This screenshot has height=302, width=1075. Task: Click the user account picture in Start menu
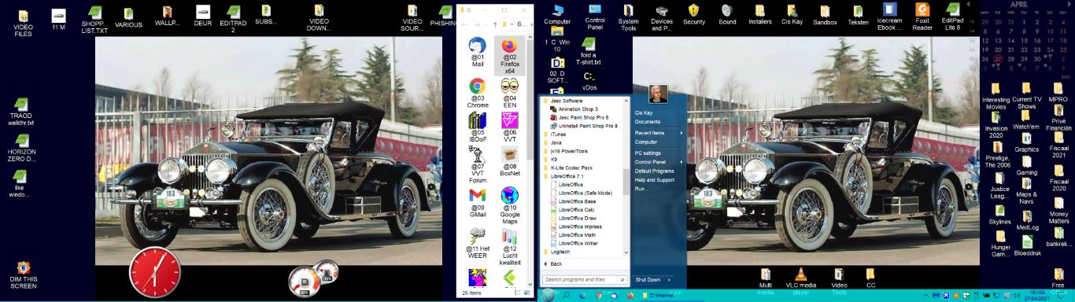point(658,94)
